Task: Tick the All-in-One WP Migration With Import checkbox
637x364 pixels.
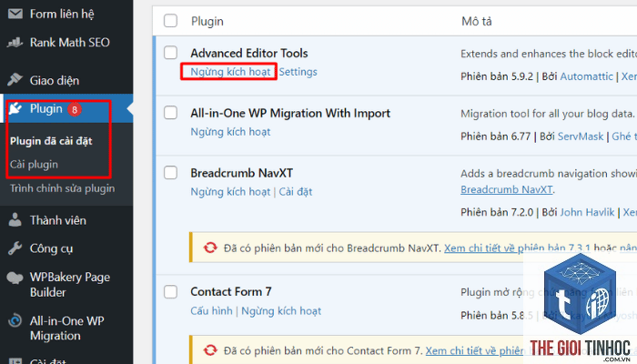Action: click(171, 113)
